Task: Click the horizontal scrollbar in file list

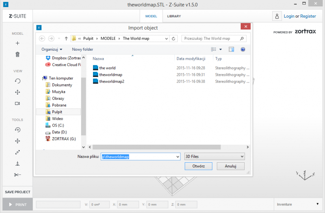Action: tap(156, 147)
